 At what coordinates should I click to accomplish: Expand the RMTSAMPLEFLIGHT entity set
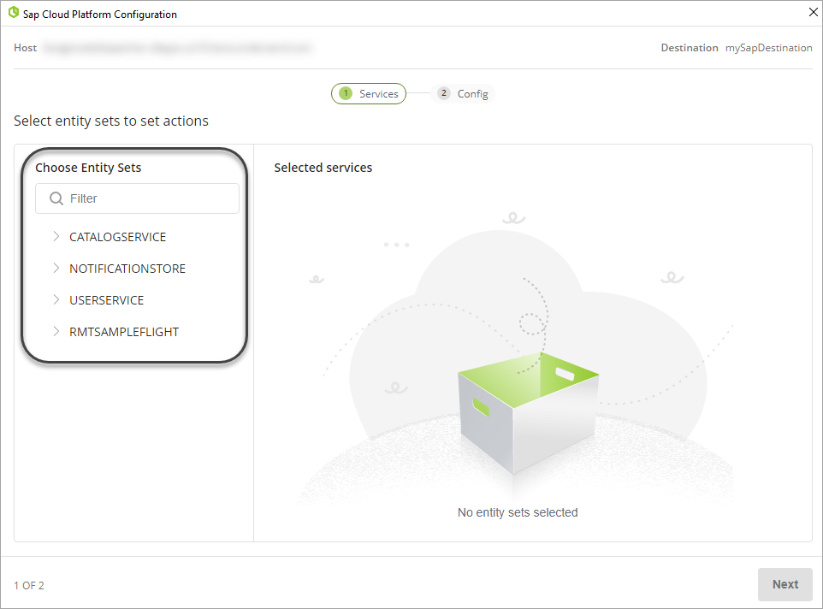[x=56, y=332]
